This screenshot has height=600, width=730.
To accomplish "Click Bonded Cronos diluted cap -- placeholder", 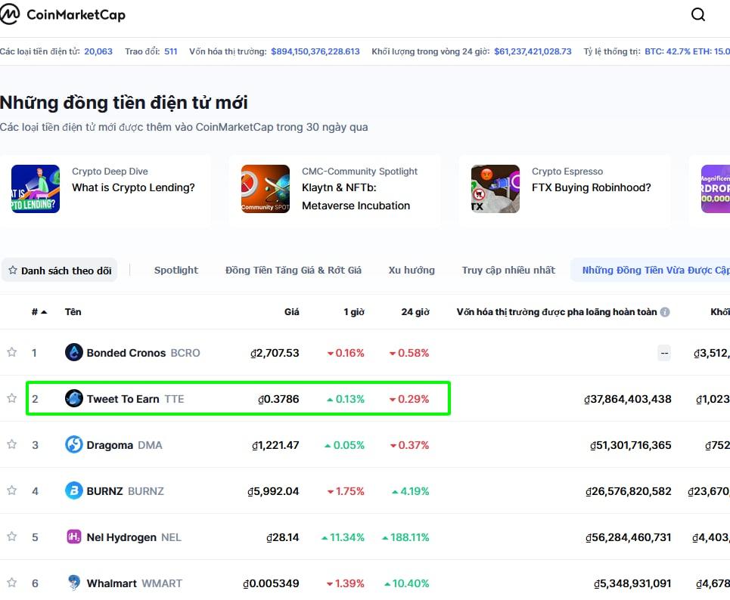I will [664, 353].
